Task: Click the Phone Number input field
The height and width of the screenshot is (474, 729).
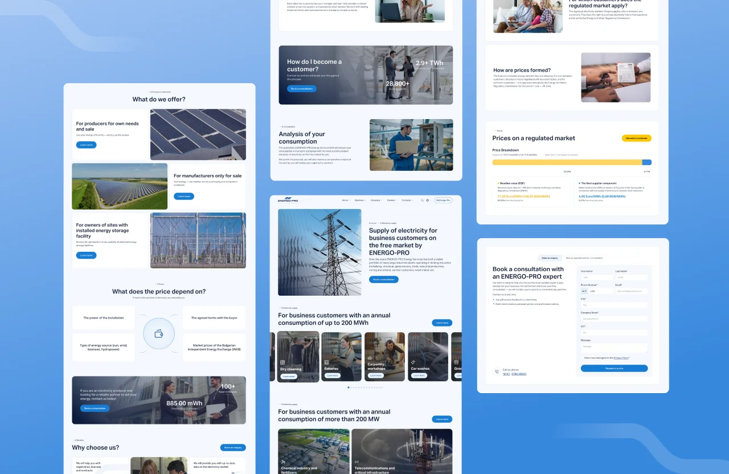Action: pyautogui.click(x=601, y=291)
